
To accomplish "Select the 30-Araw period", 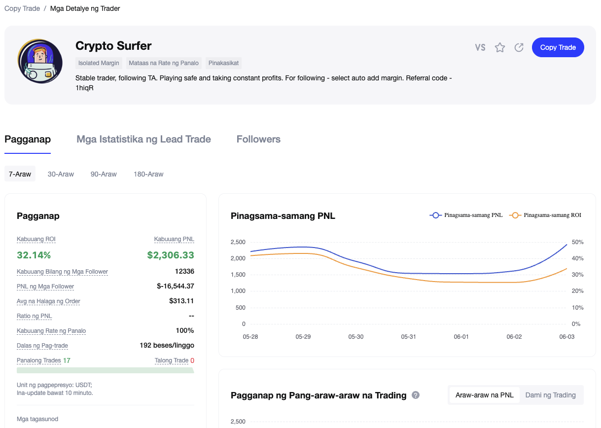I will tap(61, 174).
